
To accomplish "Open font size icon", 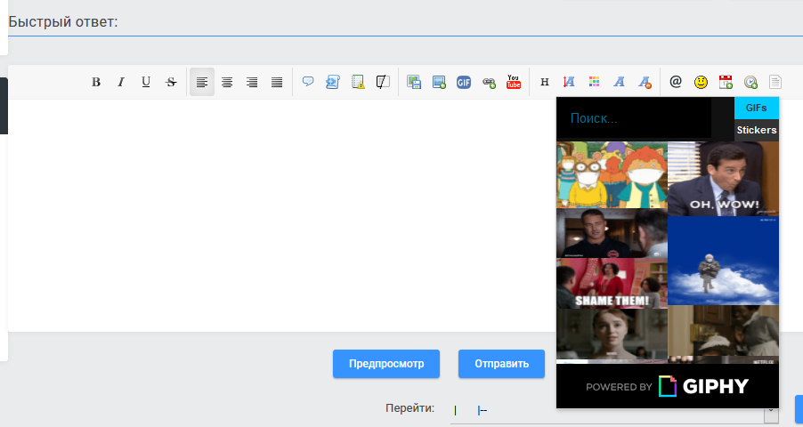I will pyautogui.click(x=569, y=82).
